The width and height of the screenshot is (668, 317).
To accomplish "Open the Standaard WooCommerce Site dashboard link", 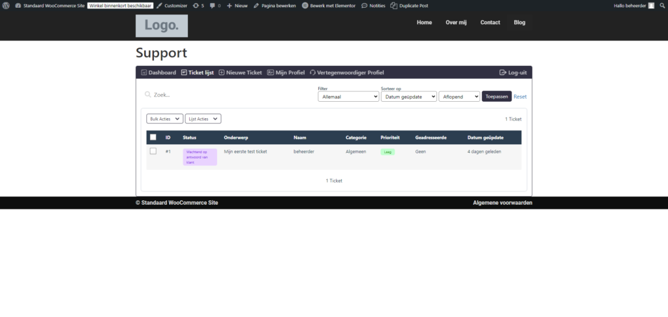I will click(50, 5).
